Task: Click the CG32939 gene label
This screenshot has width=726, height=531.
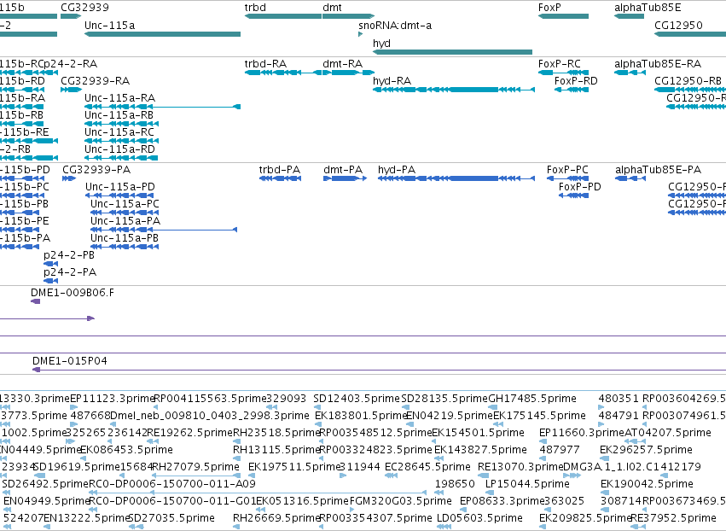Action: (84, 8)
